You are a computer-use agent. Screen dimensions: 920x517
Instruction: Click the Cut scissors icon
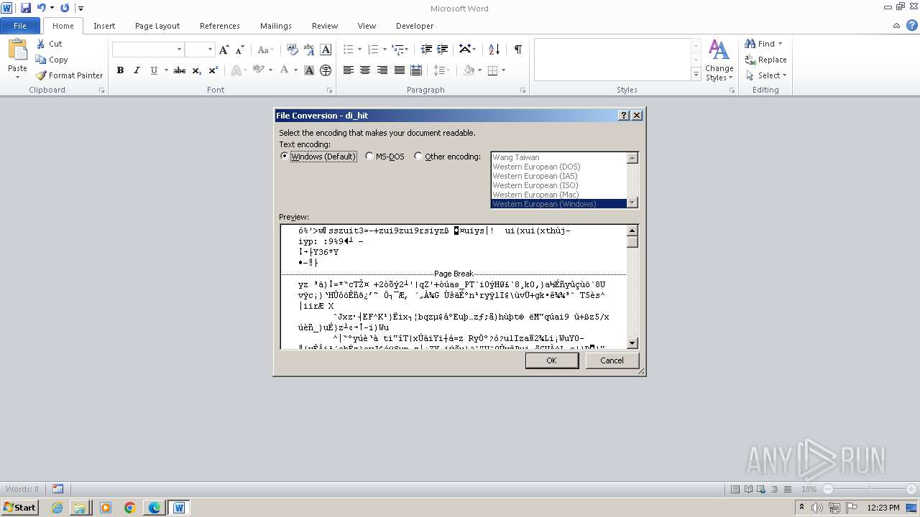[41, 44]
